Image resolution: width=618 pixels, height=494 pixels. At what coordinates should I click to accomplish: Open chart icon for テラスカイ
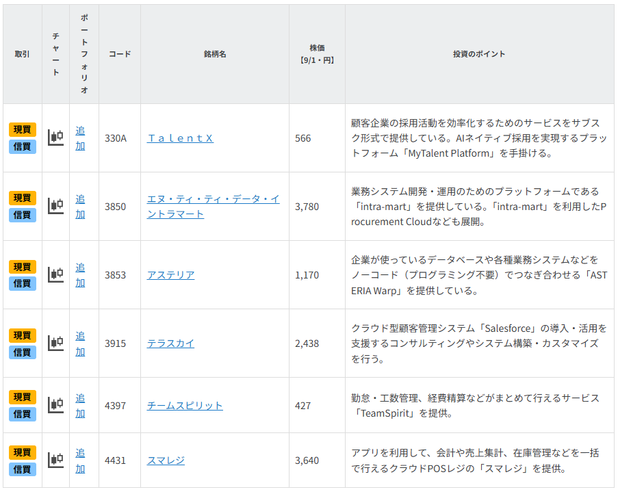pyautogui.click(x=55, y=343)
